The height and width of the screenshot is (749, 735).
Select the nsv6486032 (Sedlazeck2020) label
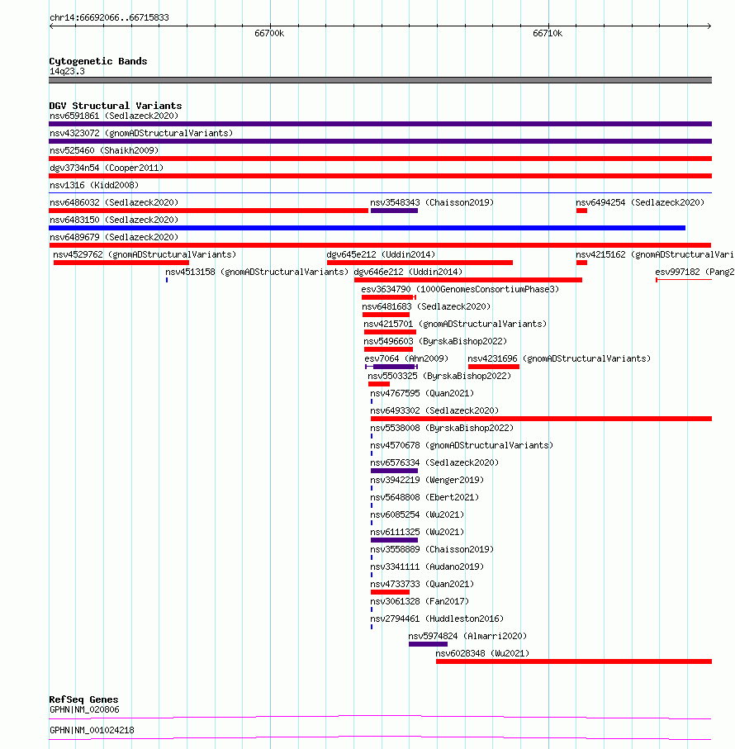click(x=114, y=202)
